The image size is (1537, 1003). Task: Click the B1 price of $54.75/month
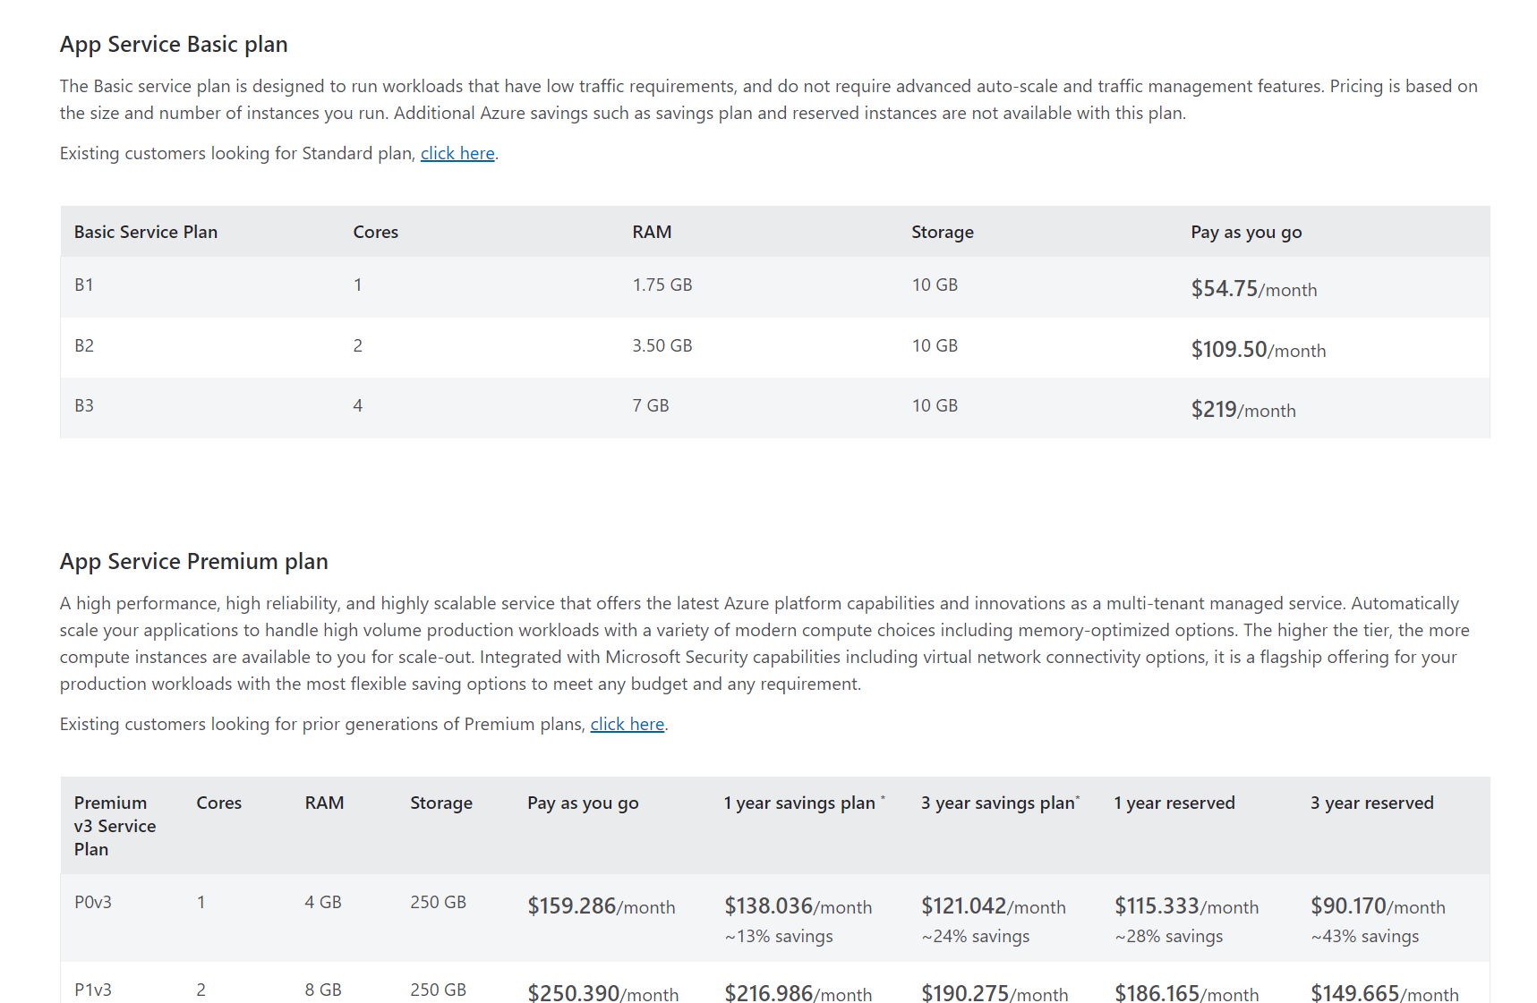[1253, 288]
